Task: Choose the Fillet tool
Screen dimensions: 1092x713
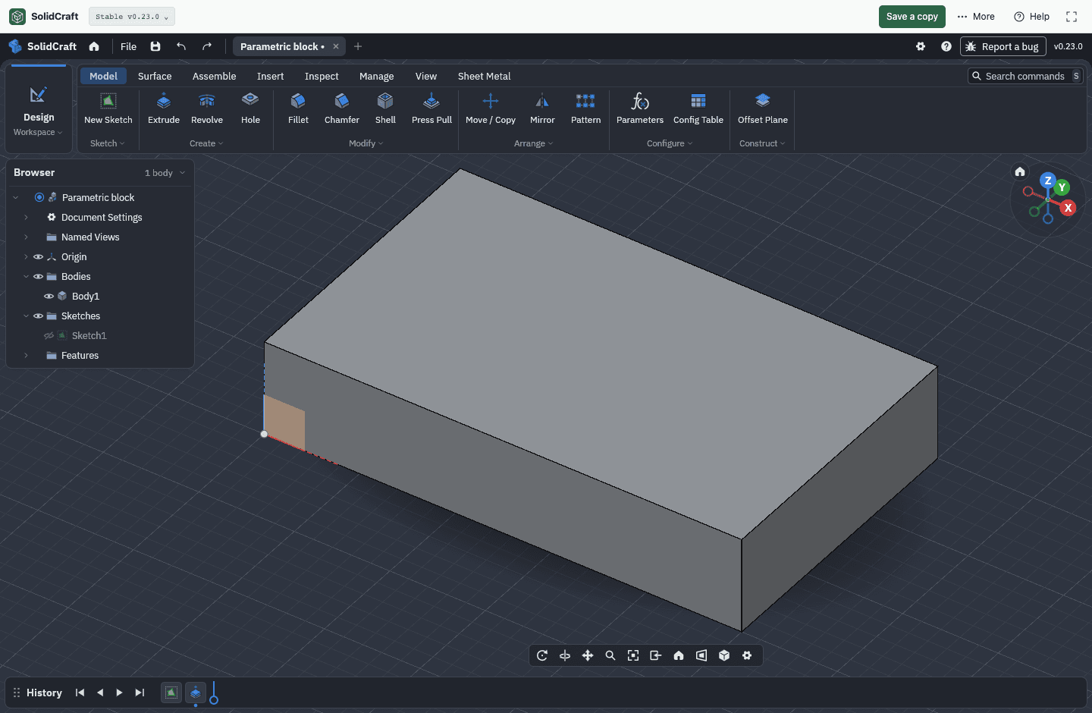Action: [298, 108]
